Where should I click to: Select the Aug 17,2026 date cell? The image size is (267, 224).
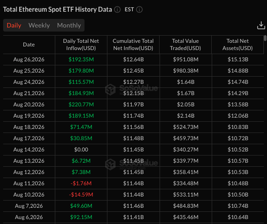click(29, 138)
